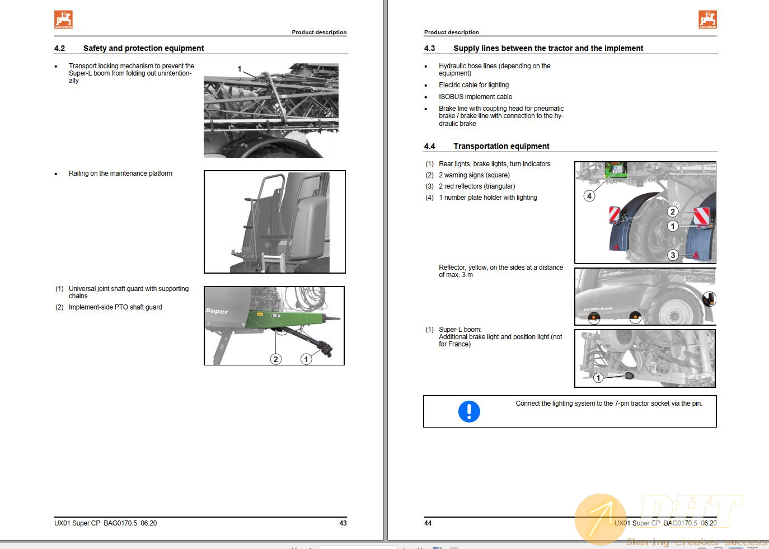
Task: Click heading "Supply lines between the tractor and the implement"
Action: (x=548, y=48)
